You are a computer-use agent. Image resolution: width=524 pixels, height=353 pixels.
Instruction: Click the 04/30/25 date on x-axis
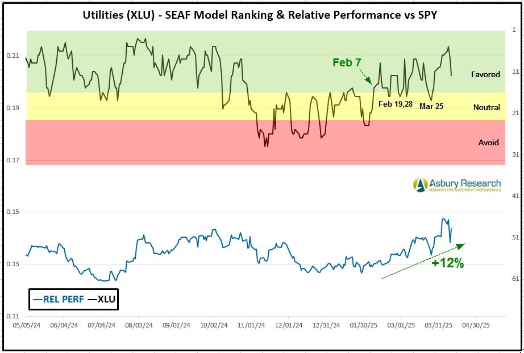tap(475, 326)
